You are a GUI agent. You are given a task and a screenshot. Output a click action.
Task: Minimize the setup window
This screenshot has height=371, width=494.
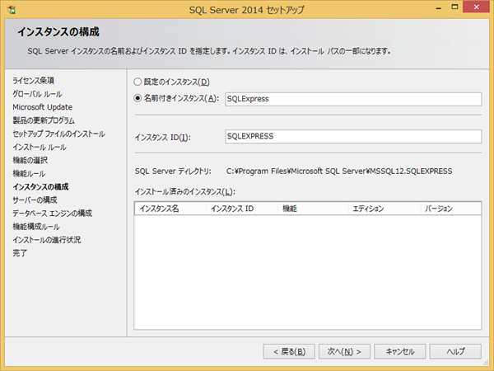pyautogui.click(x=438, y=7)
